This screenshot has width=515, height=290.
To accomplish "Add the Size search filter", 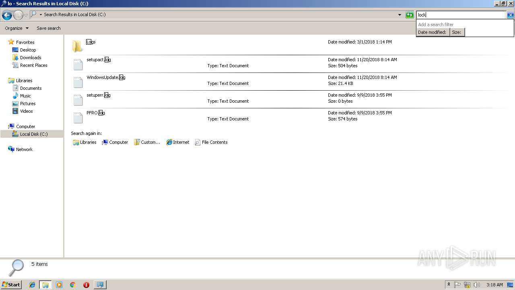I will click(x=457, y=32).
